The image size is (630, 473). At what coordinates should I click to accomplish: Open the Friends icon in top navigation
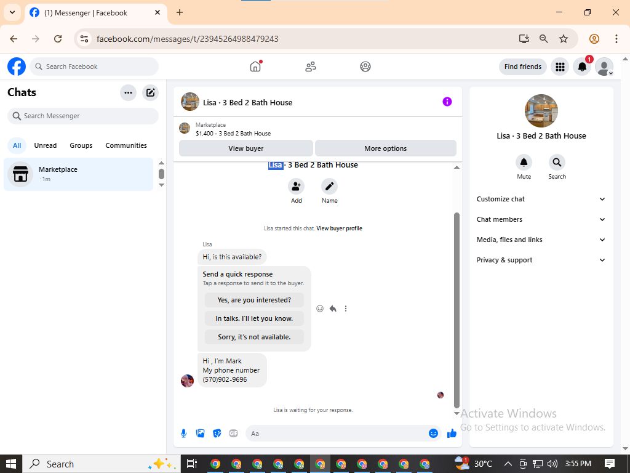tap(310, 67)
